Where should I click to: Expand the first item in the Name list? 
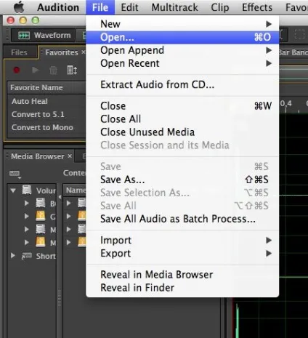pyautogui.click(x=69, y=203)
